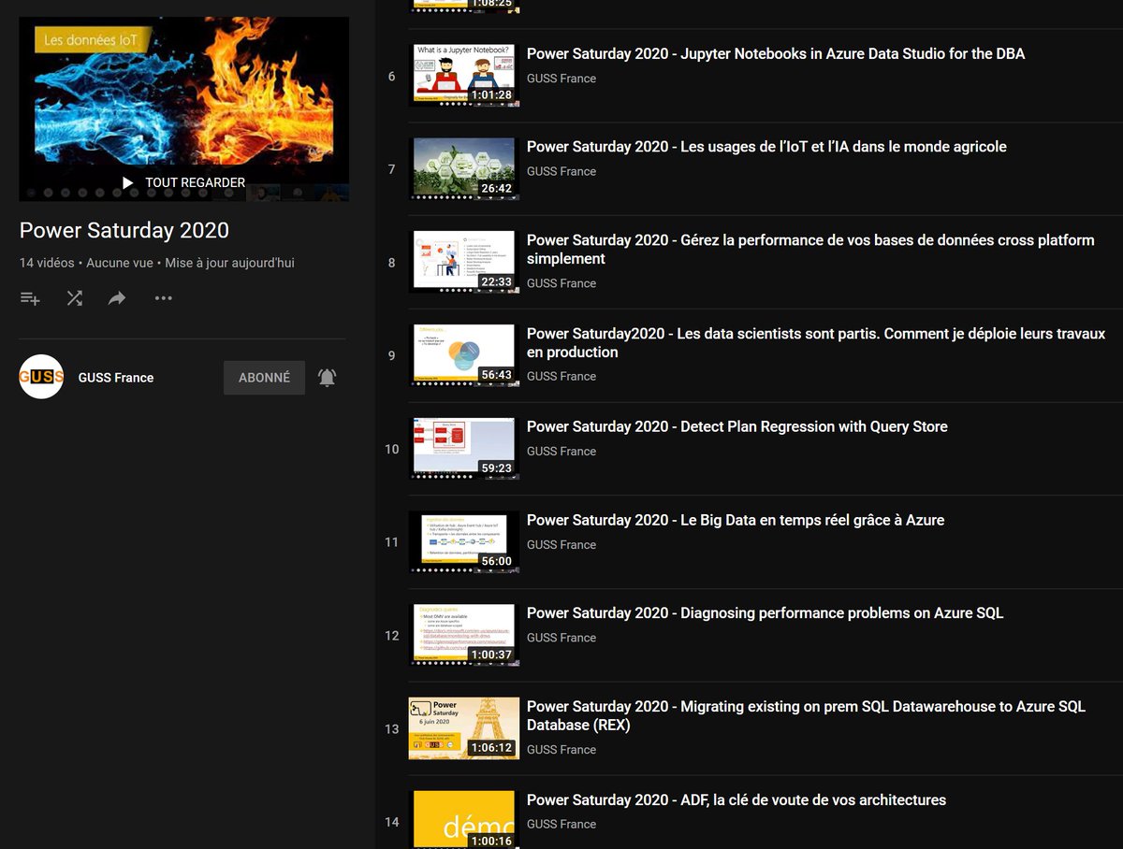The height and width of the screenshot is (849, 1123).
Task: Click GUSS France under the ADF video
Action: coord(561,824)
